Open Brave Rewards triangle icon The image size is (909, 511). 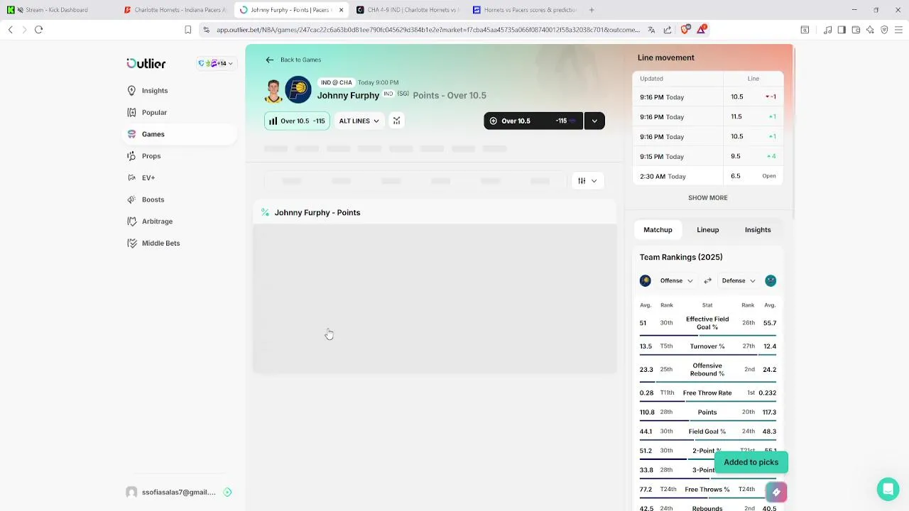pyautogui.click(x=702, y=29)
